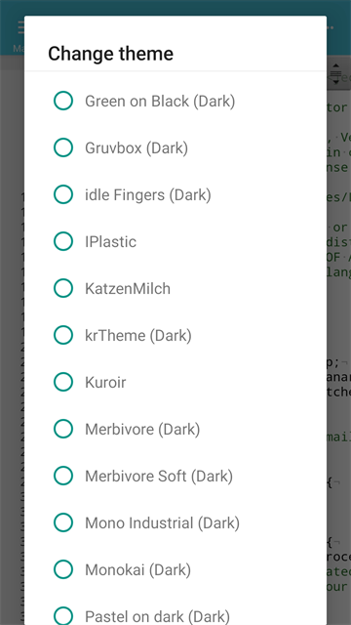The height and width of the screenshot is (625, 351).
Task: Choose the Gruvbox (Dark) theme
Action: tap(175, 147)
